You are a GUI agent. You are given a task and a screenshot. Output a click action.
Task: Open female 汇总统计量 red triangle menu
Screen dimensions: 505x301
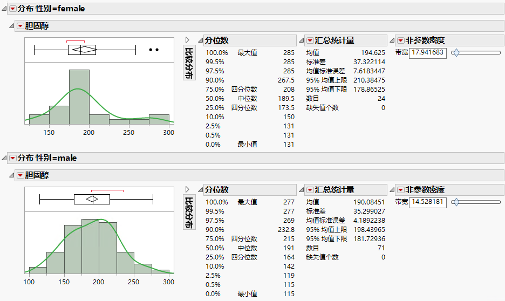point(310,40)
